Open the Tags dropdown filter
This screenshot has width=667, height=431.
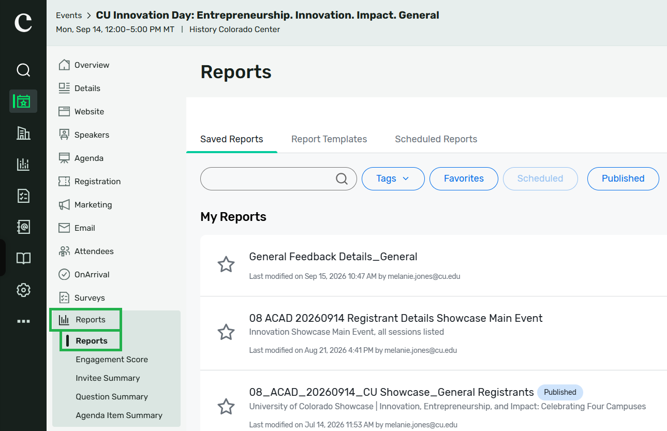(393, 179)
